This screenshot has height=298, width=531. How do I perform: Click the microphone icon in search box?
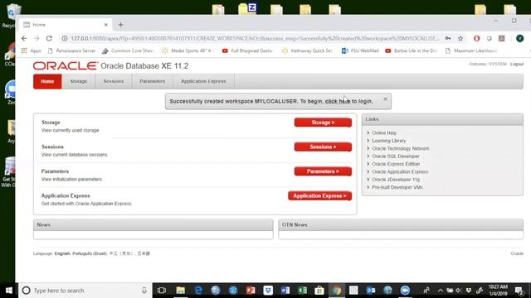(x=144, y=291)
